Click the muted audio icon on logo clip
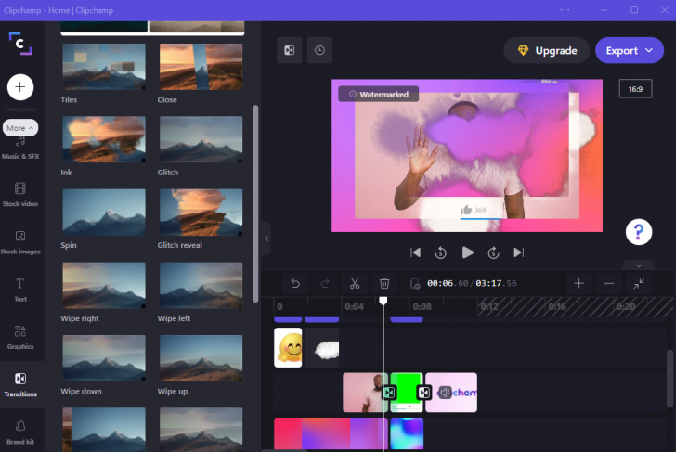This screenshot has height=452, width=676. coord(445,393)
